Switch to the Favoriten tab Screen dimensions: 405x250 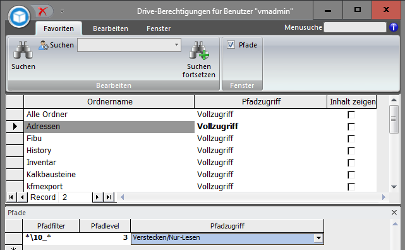[x=59, y=28]
